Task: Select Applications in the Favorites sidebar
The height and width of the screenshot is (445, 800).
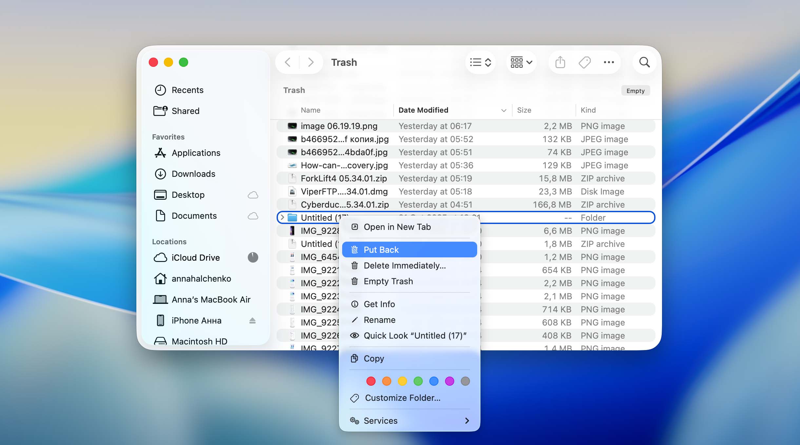Action: pyautogui.click(x=196, y=153)
